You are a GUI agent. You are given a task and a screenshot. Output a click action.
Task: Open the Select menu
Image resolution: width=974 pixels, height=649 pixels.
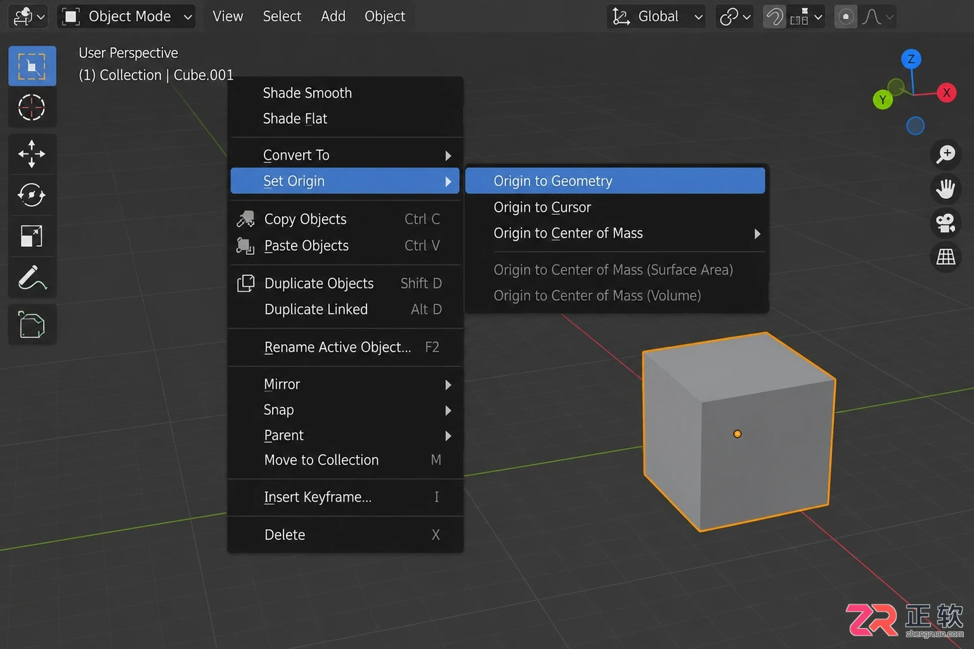click(282, 16)
